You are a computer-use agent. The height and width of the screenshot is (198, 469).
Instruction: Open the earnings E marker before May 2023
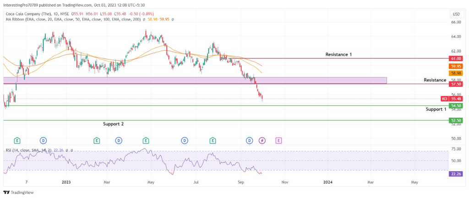146,140
